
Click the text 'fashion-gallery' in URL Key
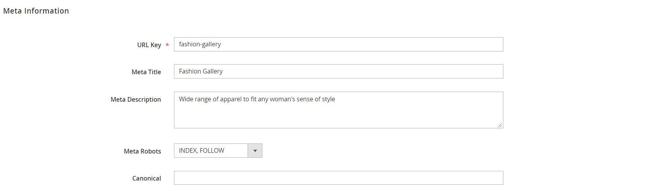(200, 44)
